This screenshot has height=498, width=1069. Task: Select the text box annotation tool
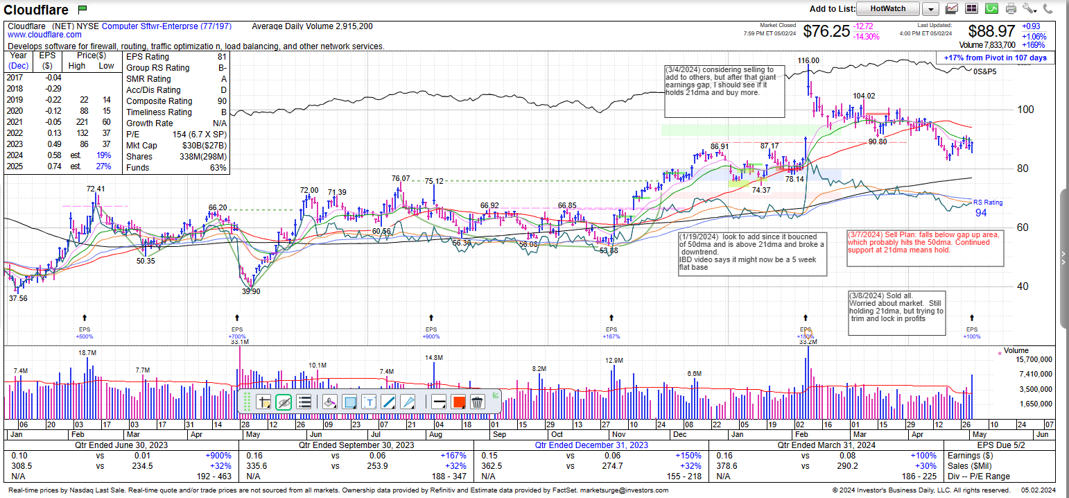[x=370, y=402]
